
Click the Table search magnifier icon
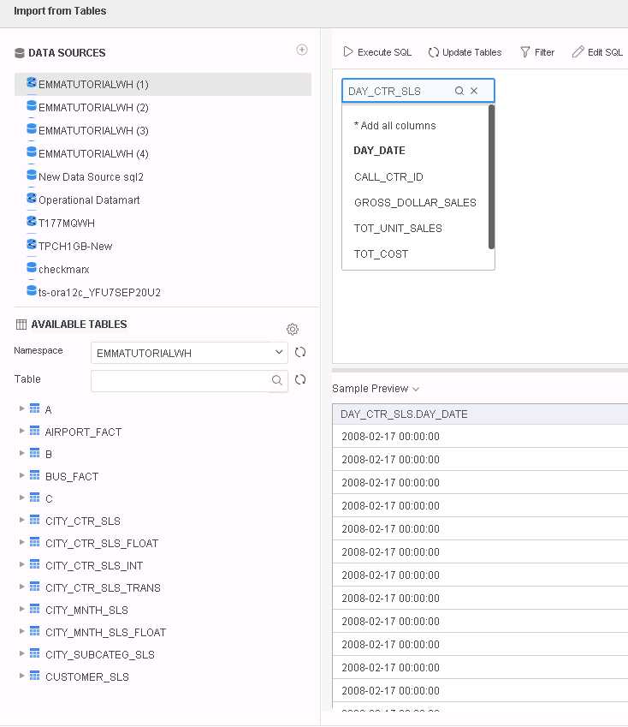click(x=277, y=380)
